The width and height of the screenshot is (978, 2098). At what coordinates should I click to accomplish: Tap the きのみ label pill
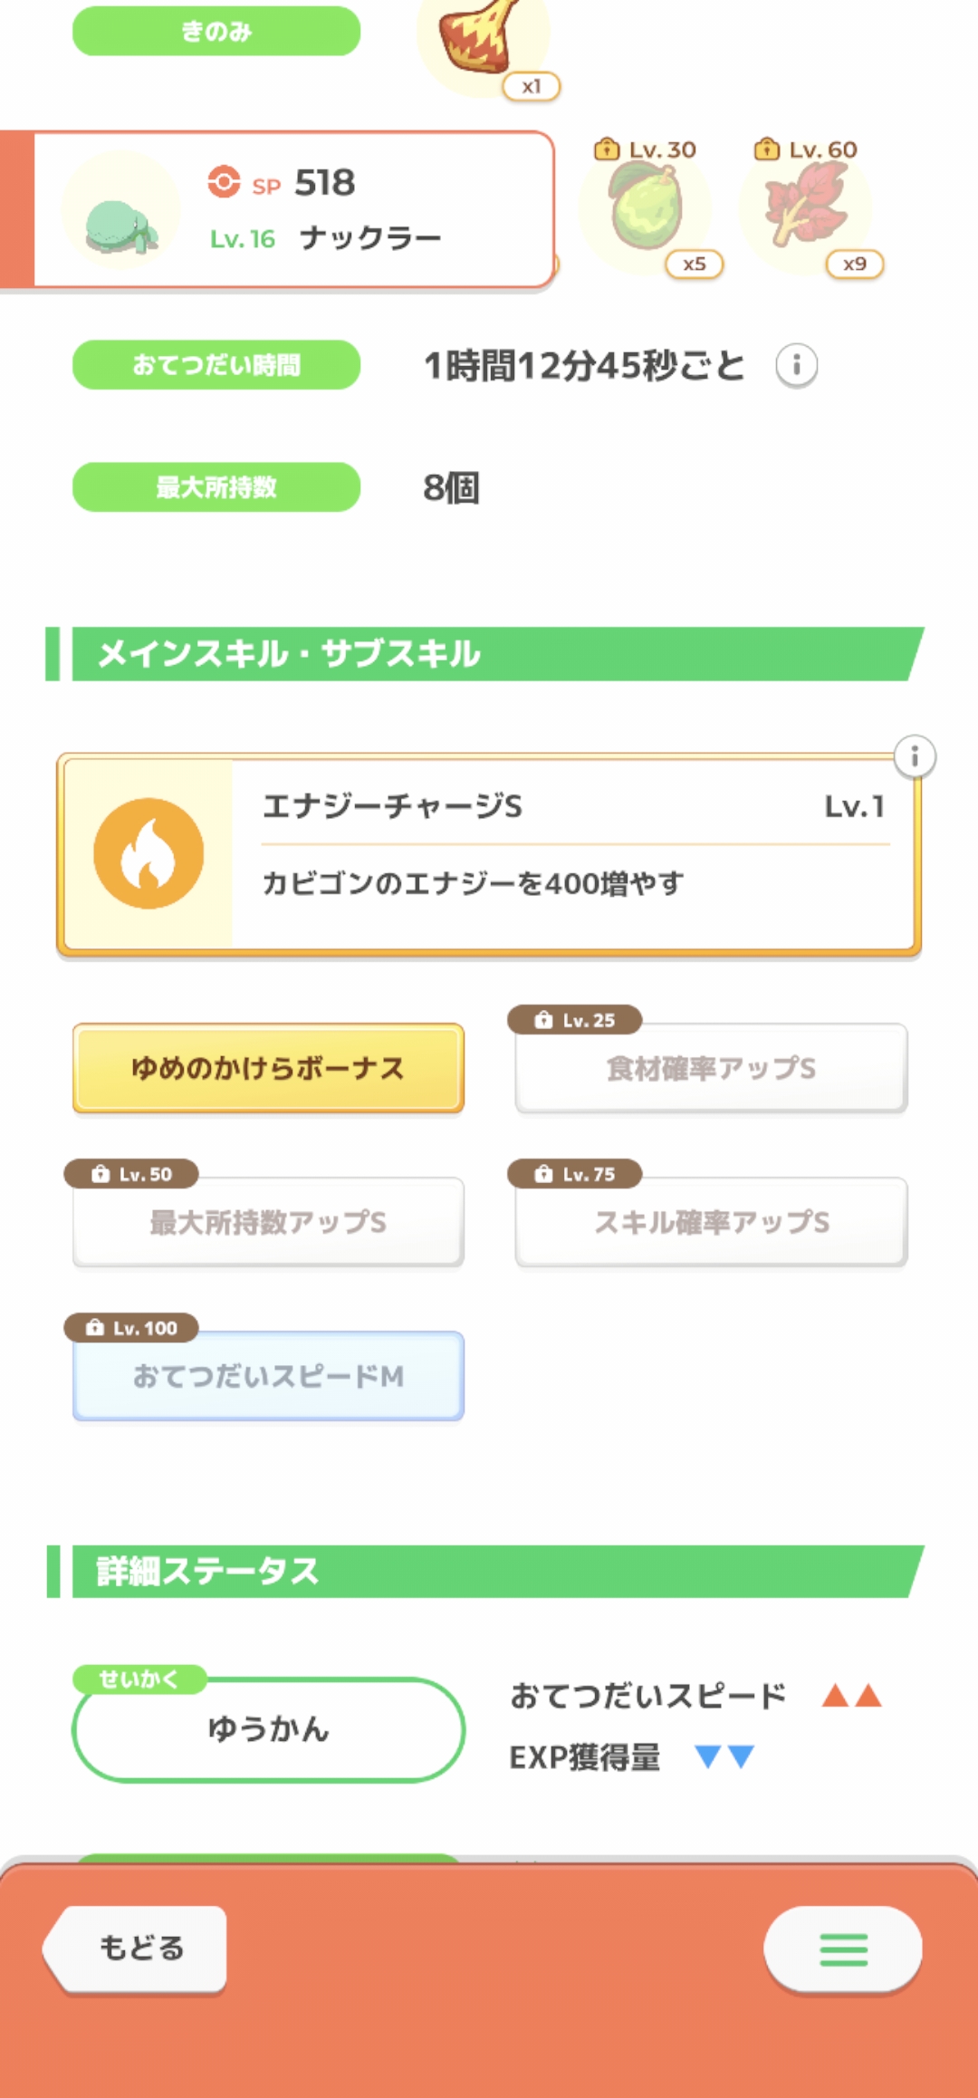pos(216,32)
